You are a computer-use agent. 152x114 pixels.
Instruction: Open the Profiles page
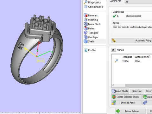coord(90,50)
